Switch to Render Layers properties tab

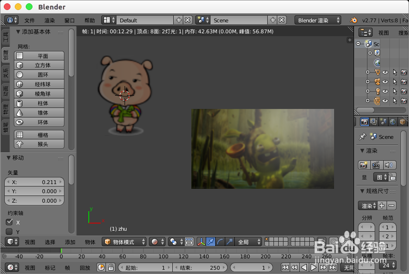tap(374, 122)
